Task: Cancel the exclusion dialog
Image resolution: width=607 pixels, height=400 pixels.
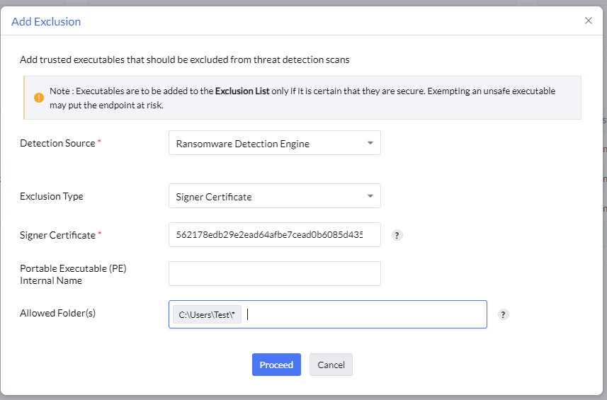Action: pos(331,365)
